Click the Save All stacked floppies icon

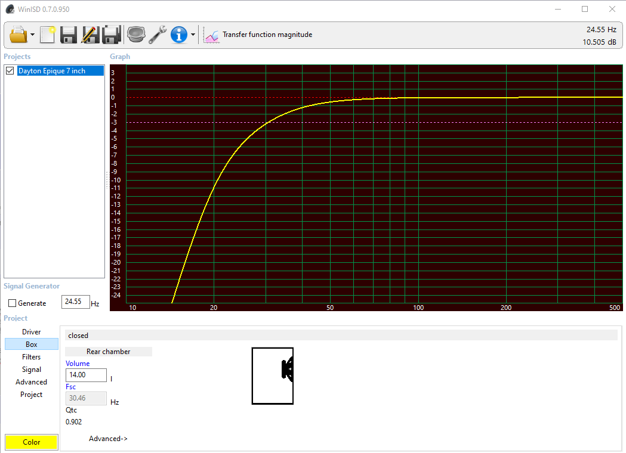112,35
